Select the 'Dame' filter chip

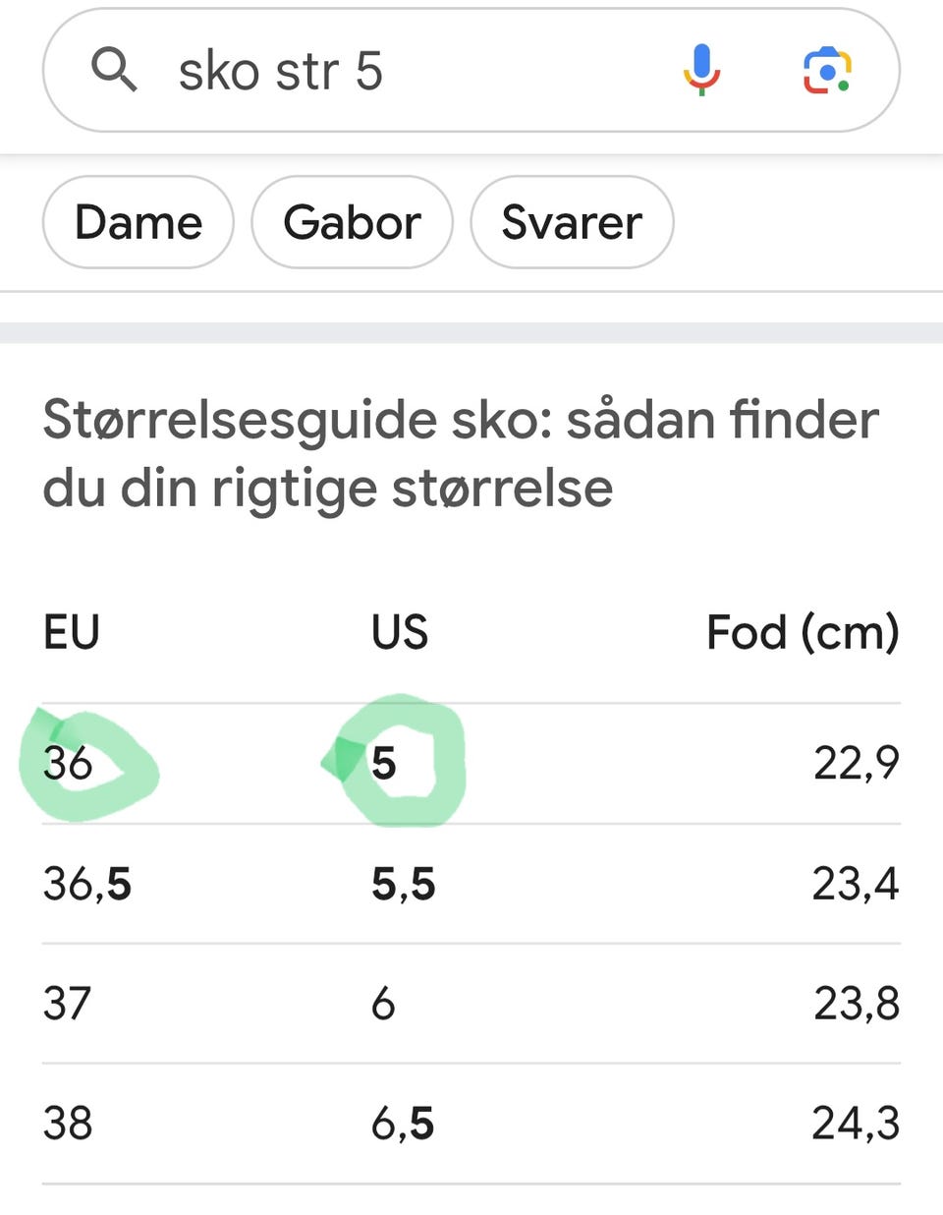click(139, 222)
